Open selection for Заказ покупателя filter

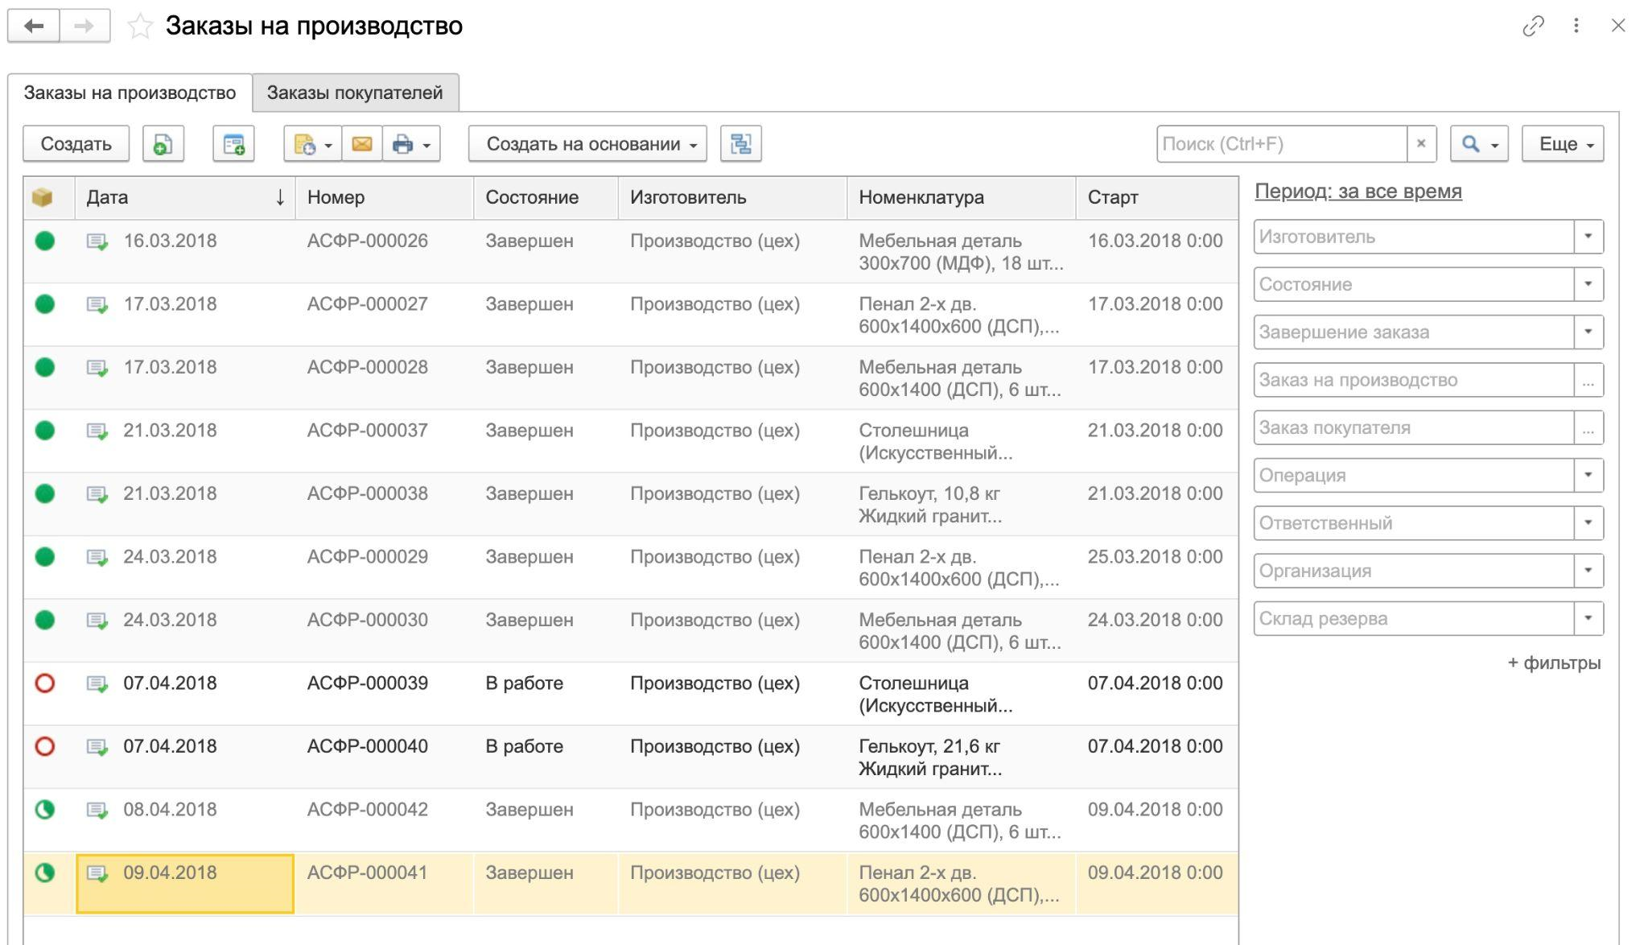[1588, 427]
